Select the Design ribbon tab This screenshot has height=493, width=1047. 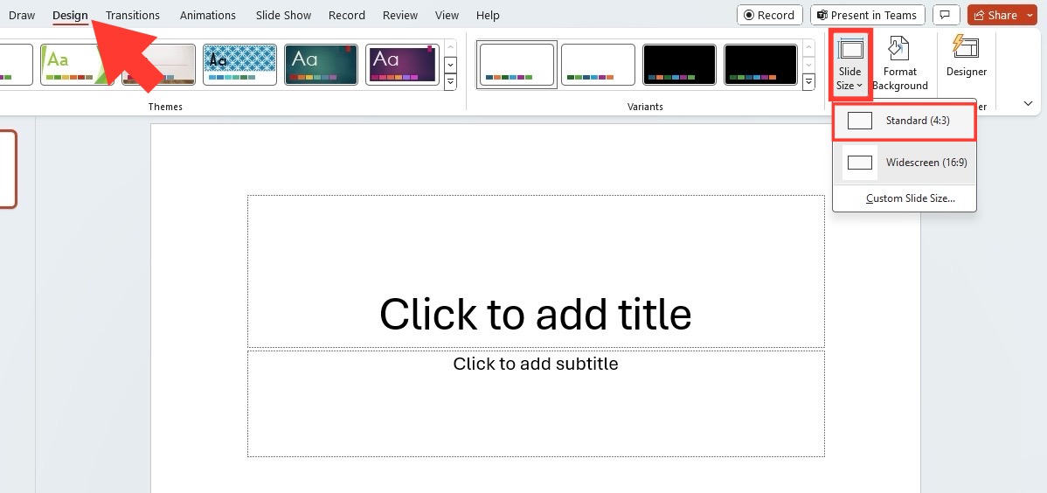coord(70,15)
